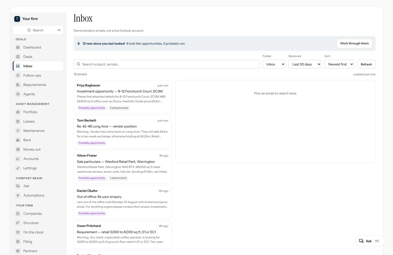
Task: Click the Refresh button
Action: (x=366, y=64)
